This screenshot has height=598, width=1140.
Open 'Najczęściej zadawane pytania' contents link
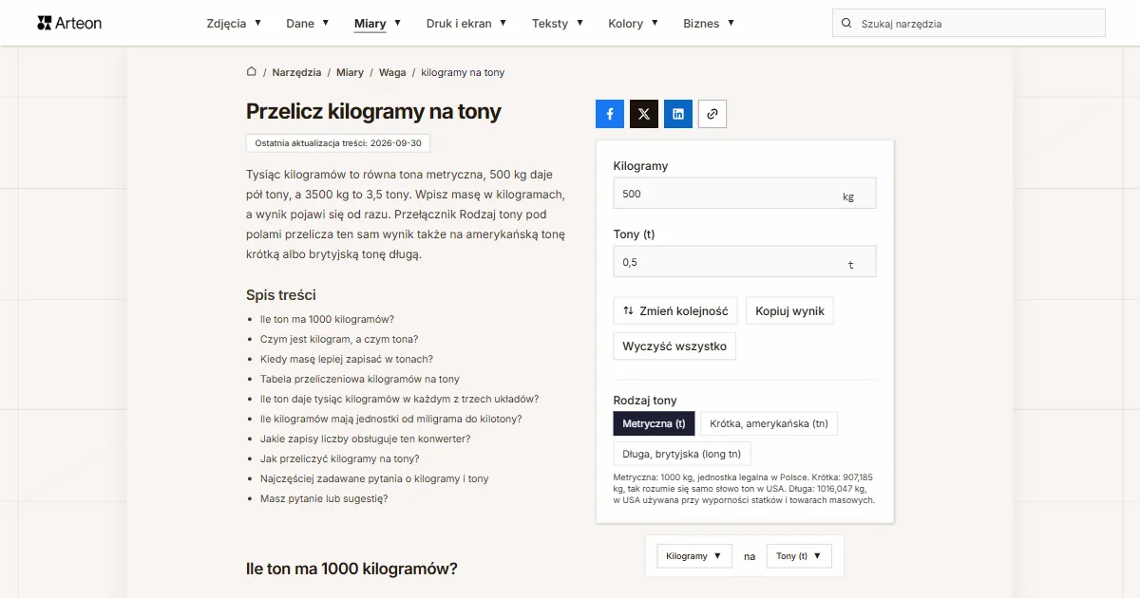tap(374, 479)
